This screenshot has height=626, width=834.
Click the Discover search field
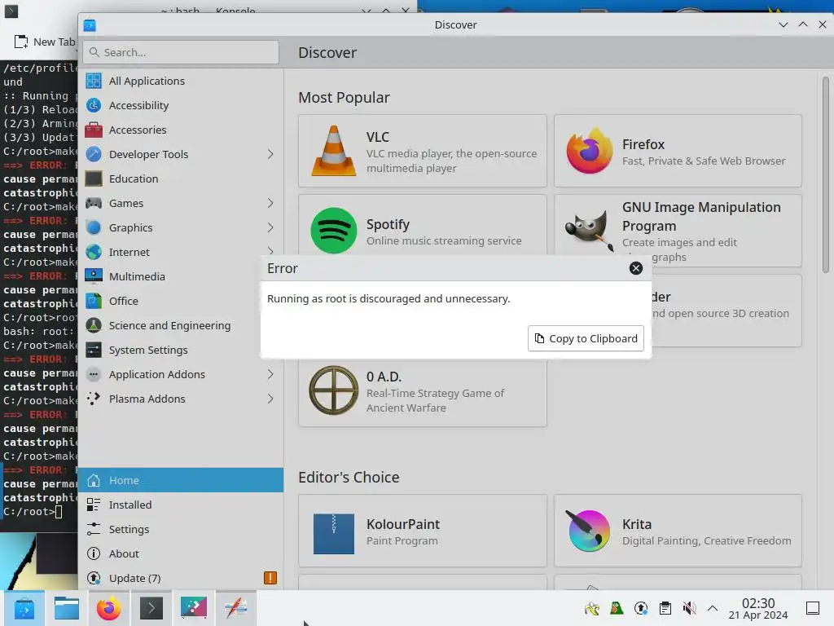pos(181,52)
